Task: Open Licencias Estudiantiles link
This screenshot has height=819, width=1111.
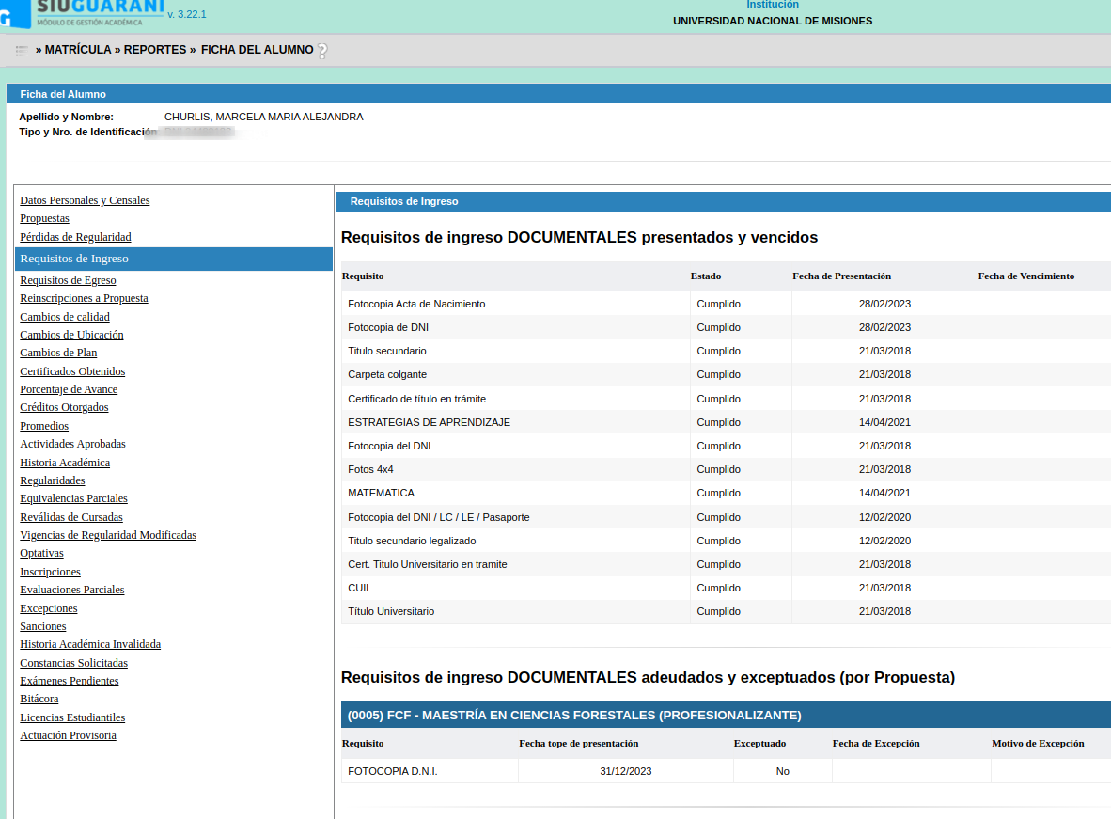Action: [x=72, y=717]
